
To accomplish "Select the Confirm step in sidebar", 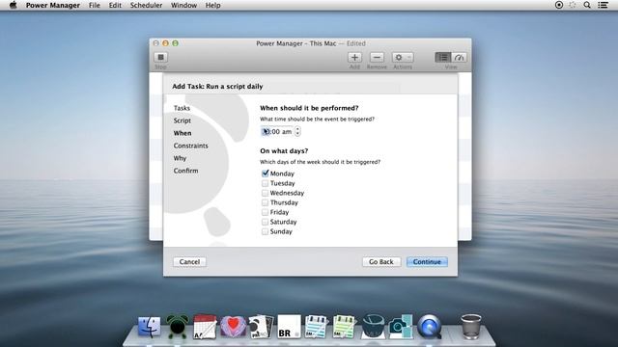I will tap(185, 171).
